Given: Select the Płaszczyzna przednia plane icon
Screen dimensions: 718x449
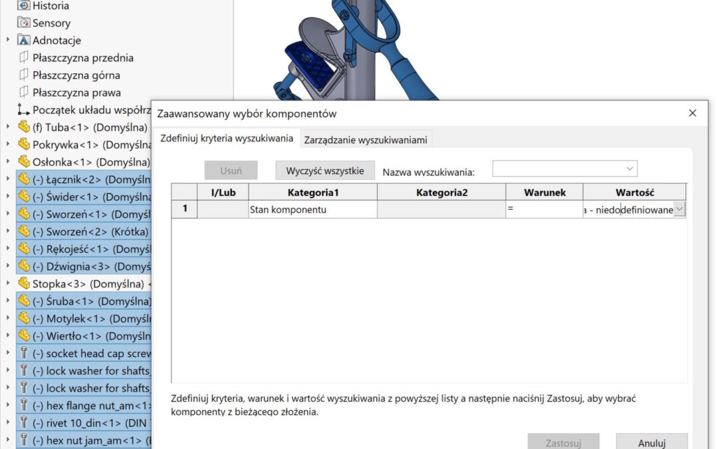Looking at the screenshot, I should coord(24,58).
